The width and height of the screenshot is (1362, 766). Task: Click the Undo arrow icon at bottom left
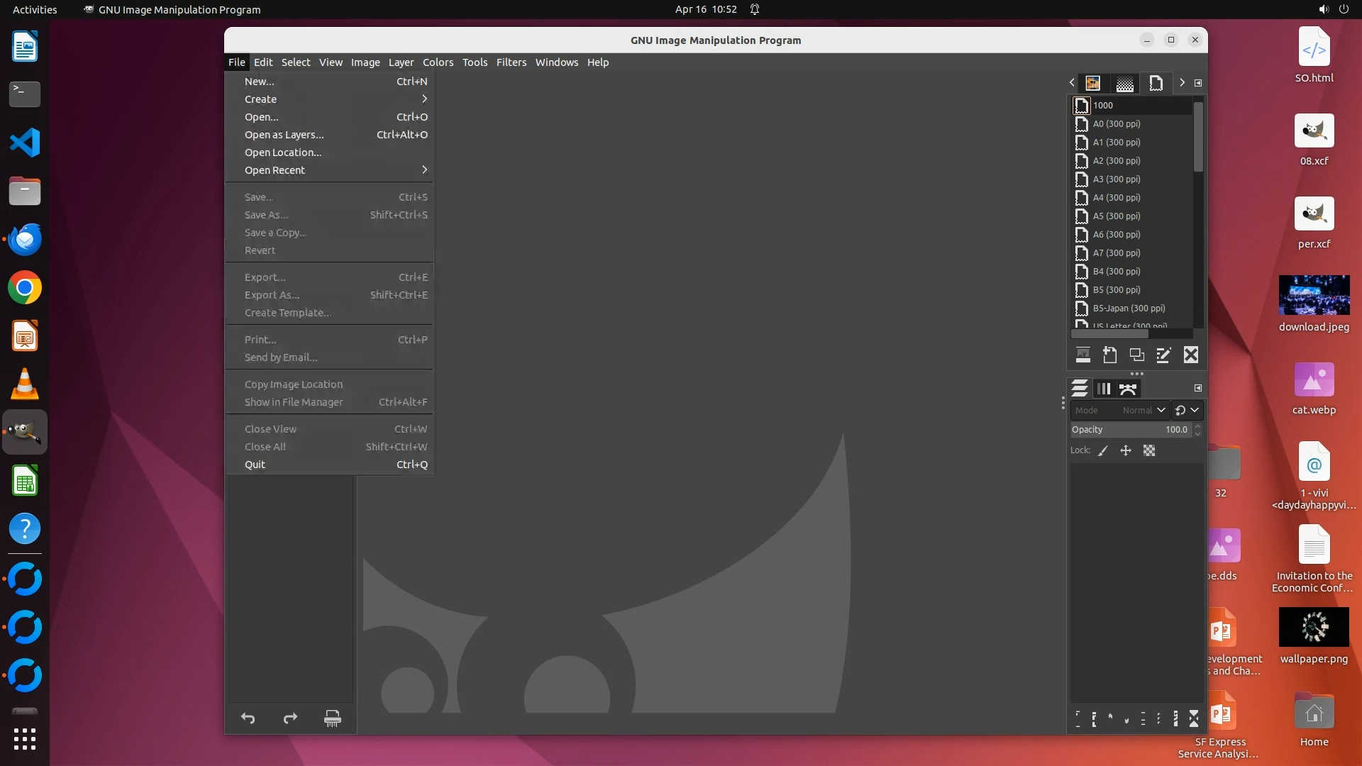point(248,718)
